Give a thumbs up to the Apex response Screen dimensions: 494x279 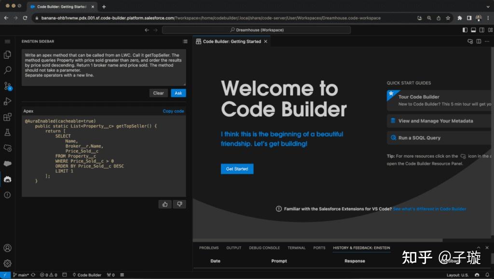tap(165, 204)
